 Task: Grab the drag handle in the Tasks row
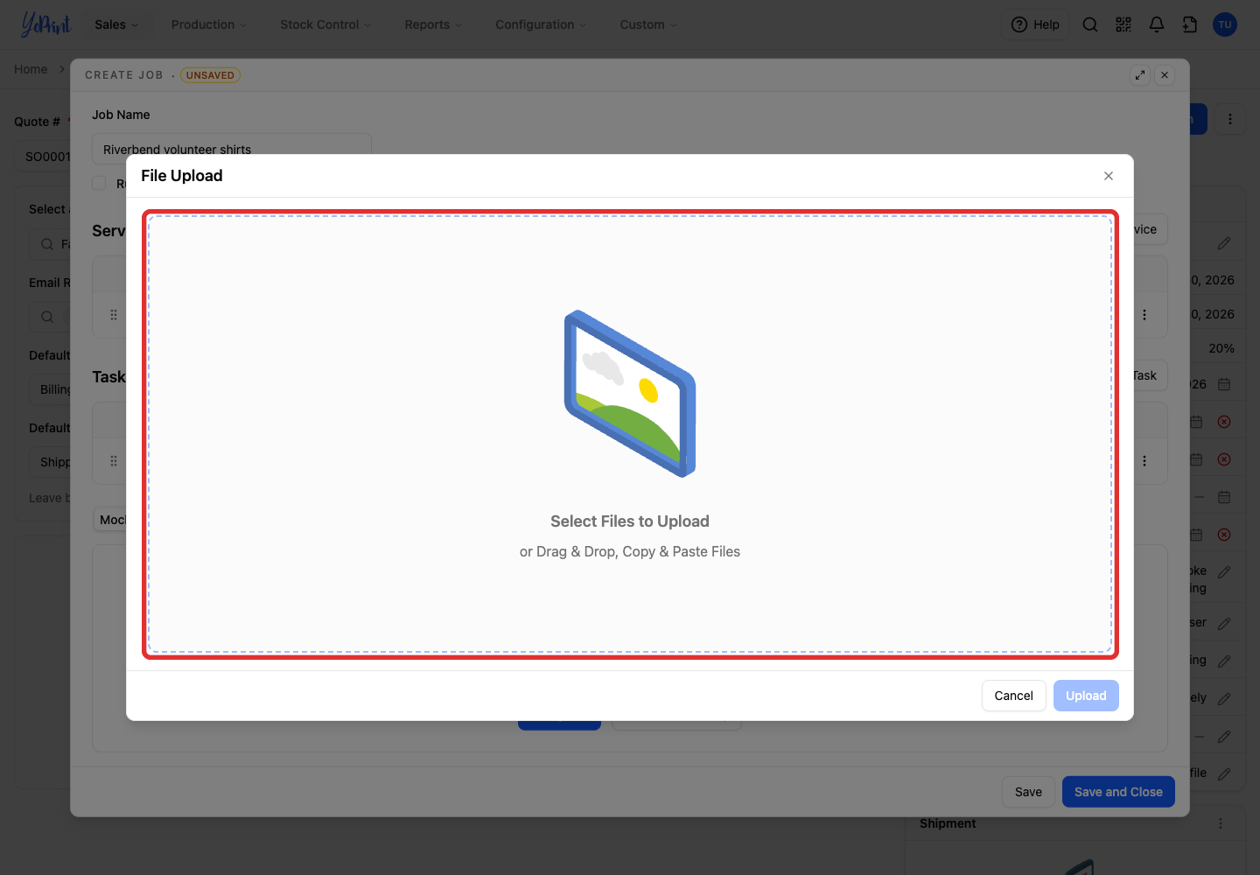[114, 461]
